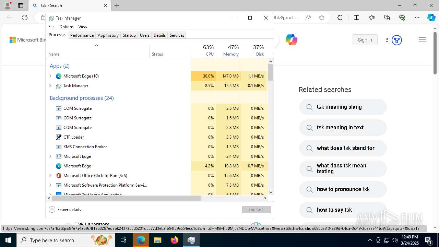This screenshot has width=439, height=247.
Task: Click Edge Copilot sidebar icon
Action: tap(431, 17)
